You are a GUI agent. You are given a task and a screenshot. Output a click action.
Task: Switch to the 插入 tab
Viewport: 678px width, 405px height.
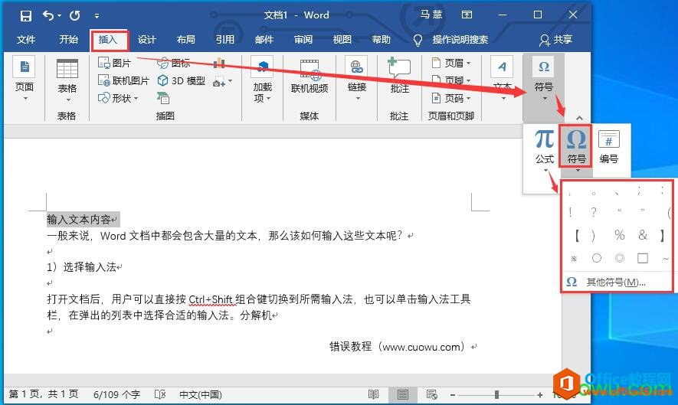pyautogui.click(x=108, y=40)
